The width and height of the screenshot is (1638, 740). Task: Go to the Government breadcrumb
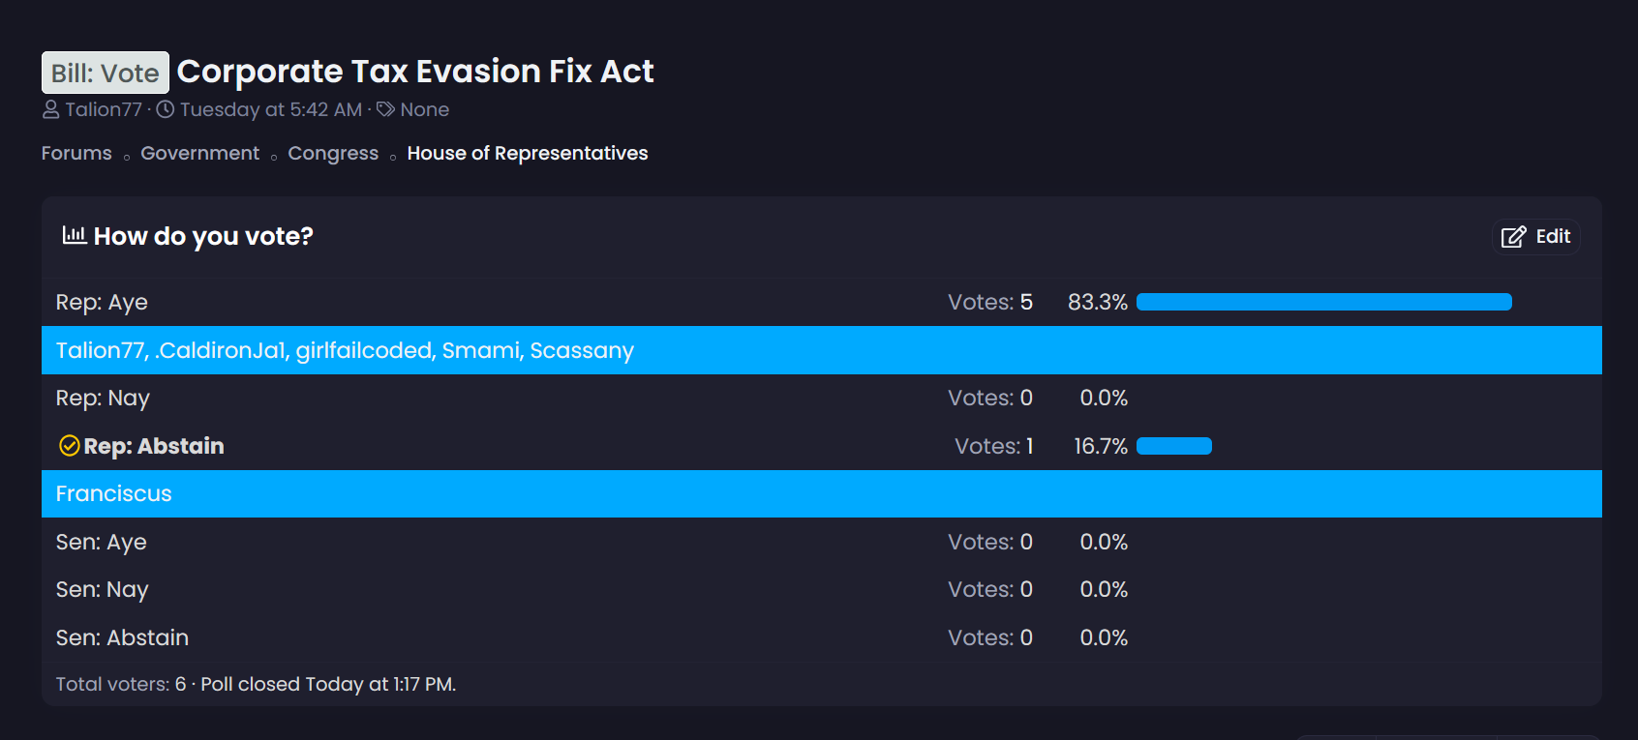coord(199,154)
